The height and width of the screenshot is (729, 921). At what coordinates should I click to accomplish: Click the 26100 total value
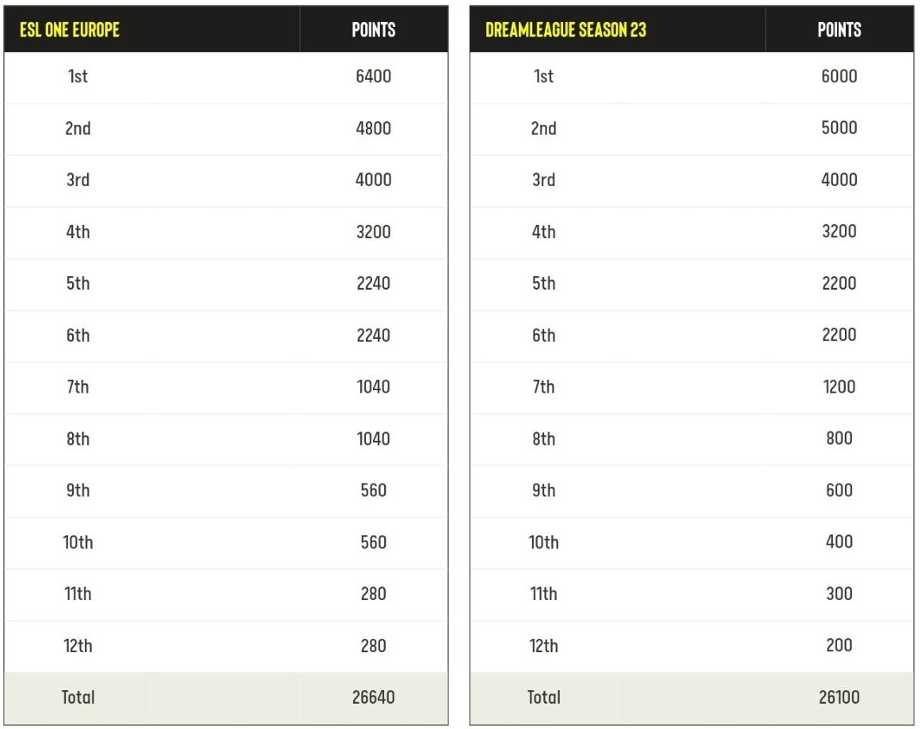(x=839, y=697)
